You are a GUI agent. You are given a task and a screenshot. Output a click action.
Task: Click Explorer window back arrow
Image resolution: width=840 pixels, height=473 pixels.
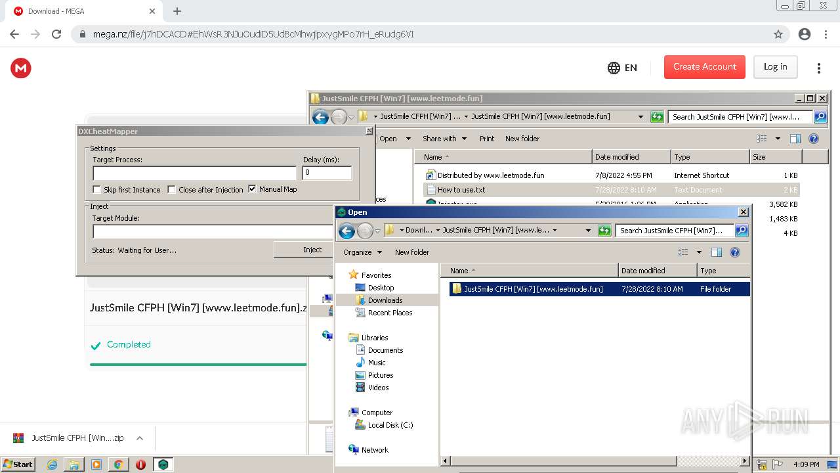pos(320,117)
